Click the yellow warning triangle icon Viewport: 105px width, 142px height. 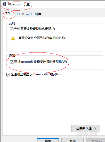click(x=13, y=39)
